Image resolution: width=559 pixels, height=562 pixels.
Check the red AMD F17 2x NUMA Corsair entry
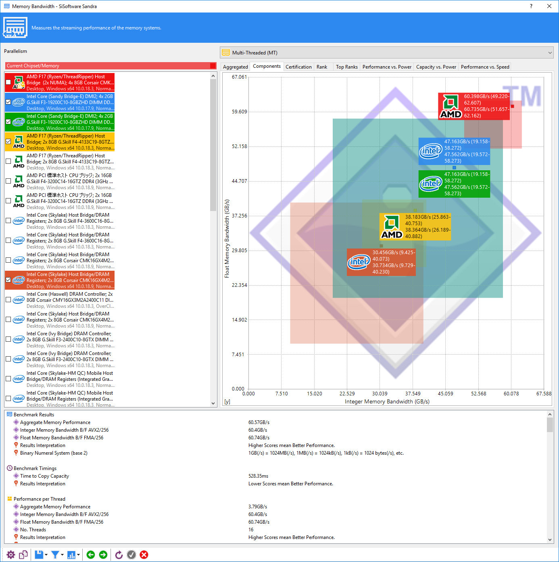(8, 82)
